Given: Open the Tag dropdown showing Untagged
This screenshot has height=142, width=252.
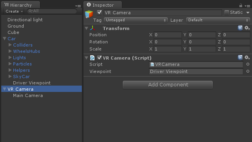Looking at the screenshot, I should coord(136,20).
